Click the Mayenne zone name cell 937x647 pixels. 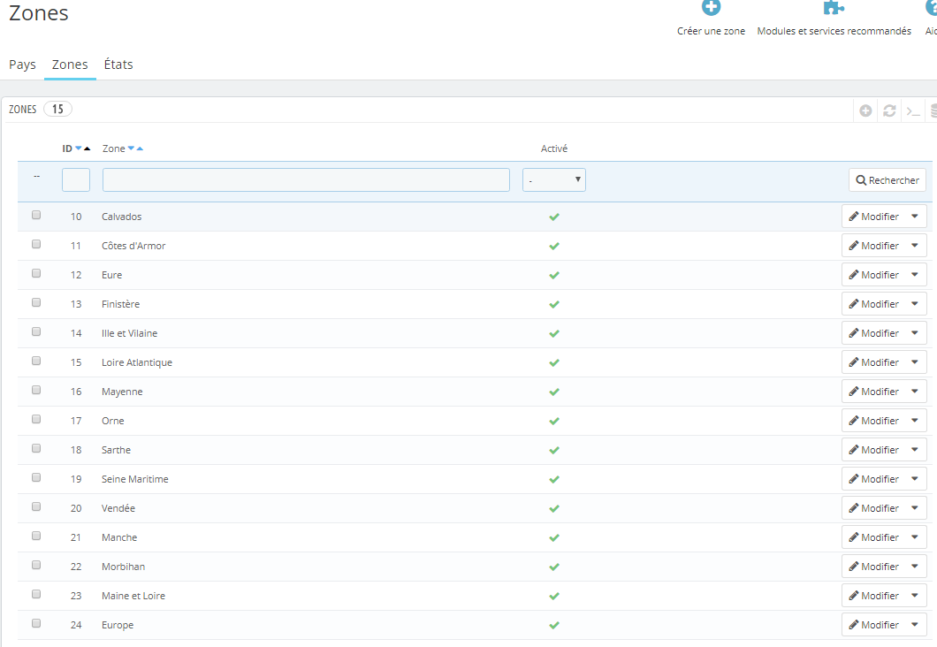122,392
